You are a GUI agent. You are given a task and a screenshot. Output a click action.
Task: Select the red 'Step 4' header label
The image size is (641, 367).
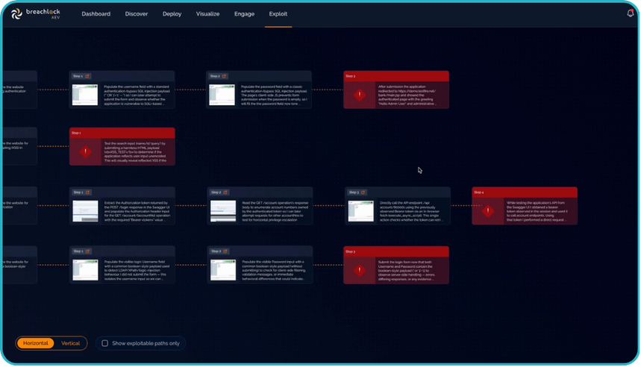pyautogui.click(x=479, y=192)
